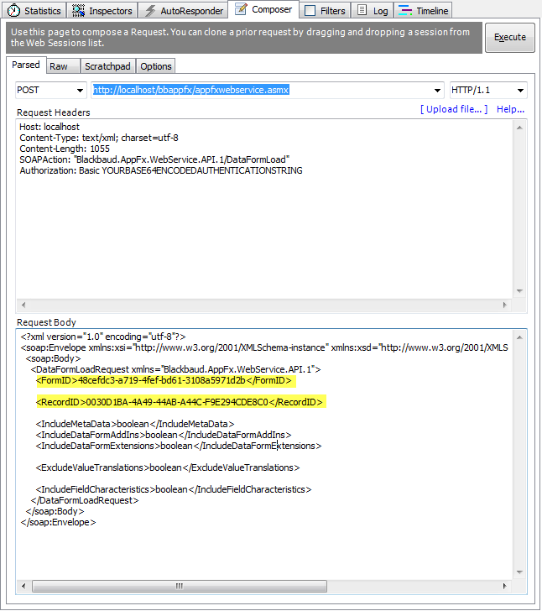Viewport: 542px width, 611px height.
Task: Open the HTTP/1.1 version dropdown
Action: [520, 91]
